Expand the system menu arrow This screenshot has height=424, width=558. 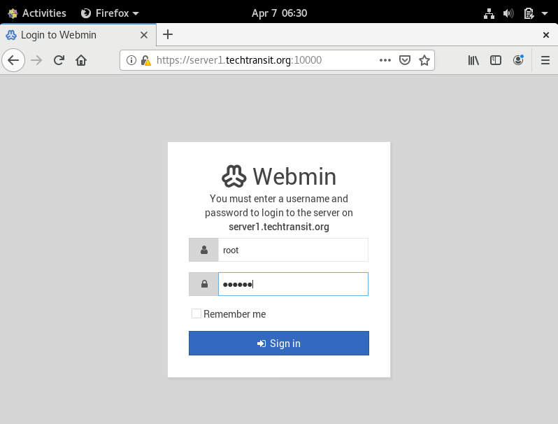pos(545,13)
